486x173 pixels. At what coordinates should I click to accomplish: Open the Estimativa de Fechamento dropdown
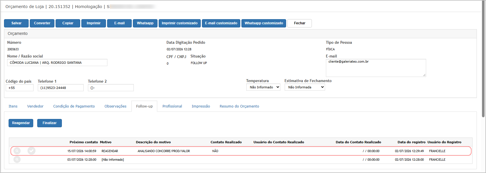point(305,87)
